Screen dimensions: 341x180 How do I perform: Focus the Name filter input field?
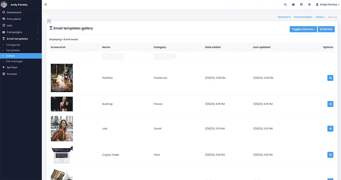pyautogui.click(x=113, y=57)
